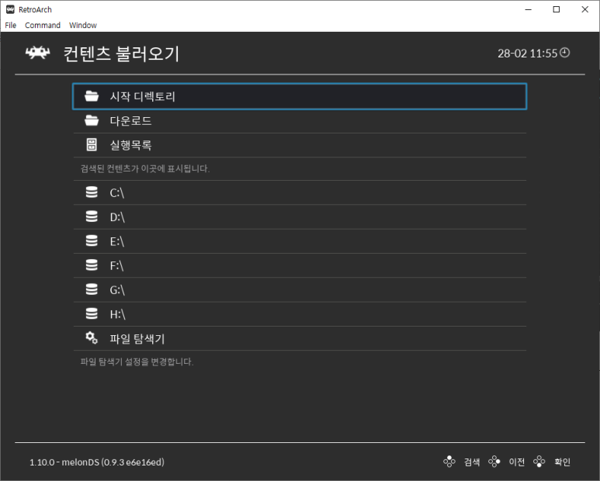
Task: Select the 시작 디렉토리 entry
Action: 300,96
